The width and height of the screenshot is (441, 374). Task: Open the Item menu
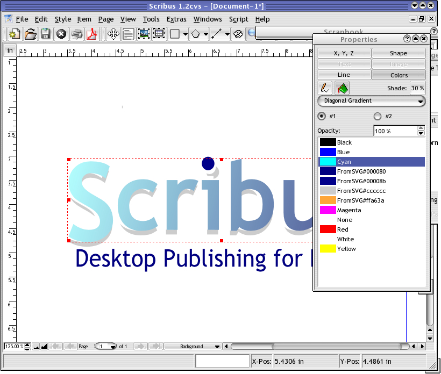tap(84, 19)
